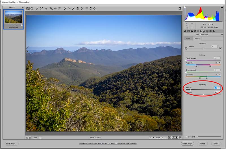Rotate image counterclockwise
Viewport: 226px width, 149px height.
(91, 8)
